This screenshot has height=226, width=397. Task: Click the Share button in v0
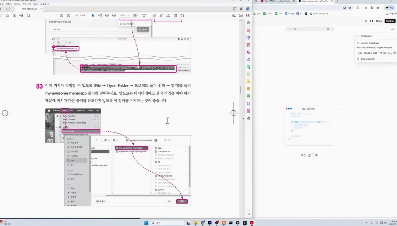(379, 21)
